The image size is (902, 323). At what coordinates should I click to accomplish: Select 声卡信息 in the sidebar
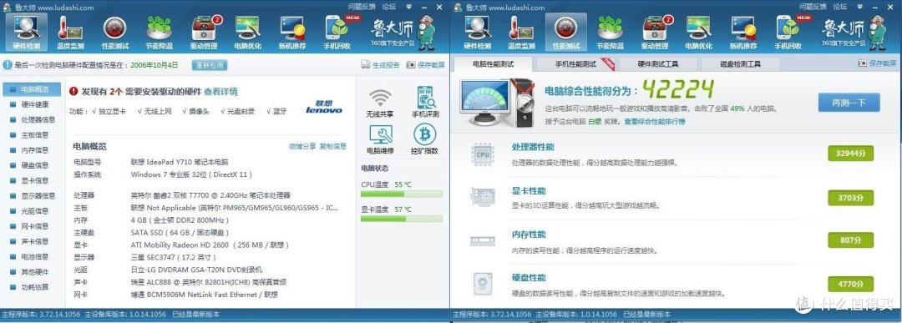pos(33,241)
